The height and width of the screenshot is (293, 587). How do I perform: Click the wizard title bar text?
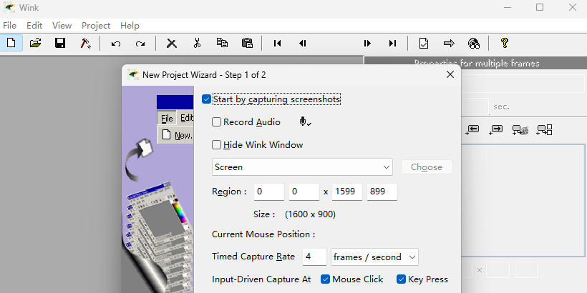[x=204, y=75]
